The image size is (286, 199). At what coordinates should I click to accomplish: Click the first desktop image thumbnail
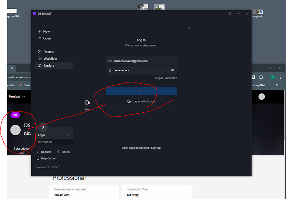(x=143, y=7)
